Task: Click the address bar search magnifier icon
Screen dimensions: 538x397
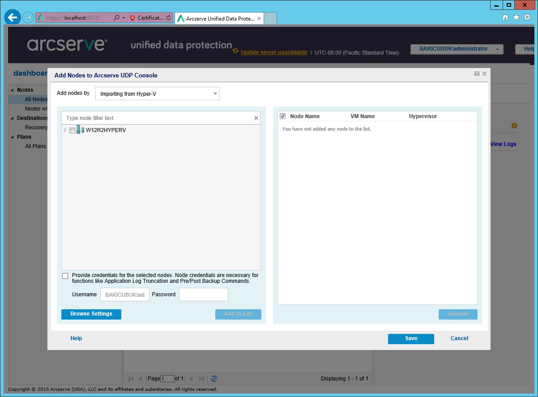Action: tap(117, 18)
